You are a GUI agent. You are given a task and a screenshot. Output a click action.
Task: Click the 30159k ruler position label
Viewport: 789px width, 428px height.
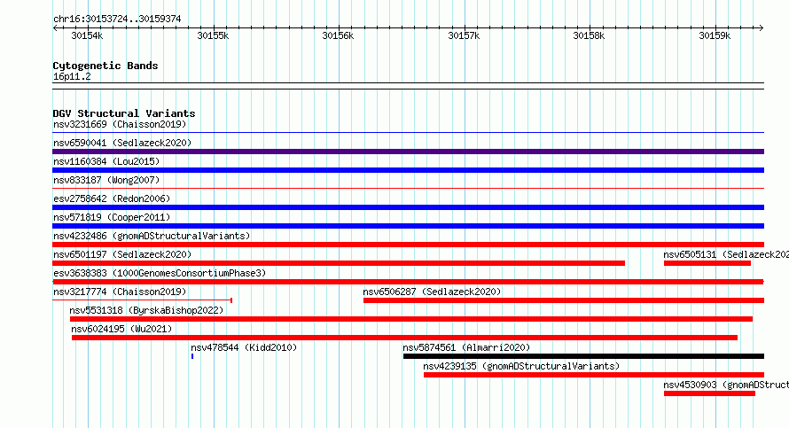tap(715, 35)
